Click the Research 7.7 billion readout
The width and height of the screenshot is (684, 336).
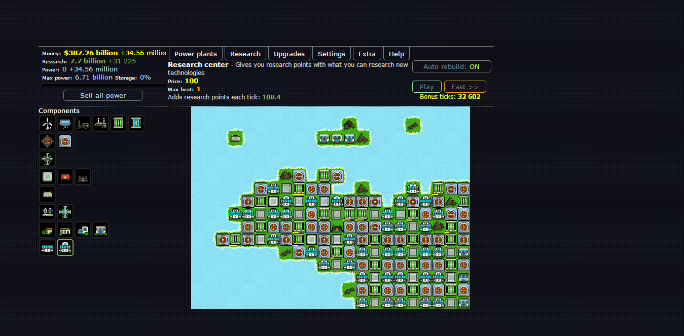[89, 61]
